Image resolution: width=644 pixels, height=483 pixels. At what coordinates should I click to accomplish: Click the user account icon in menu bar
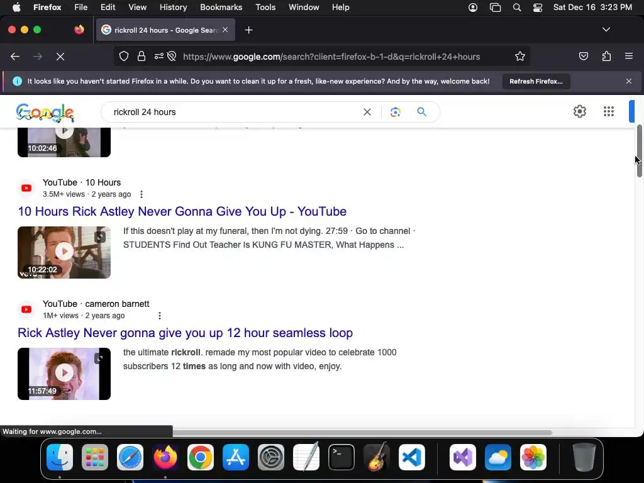pos(473,8)
